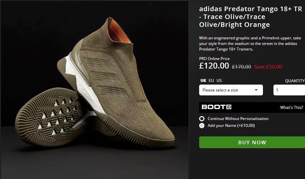Select Add your Name (+£10.00) option
Viewport: 305px width, 179px height.
click(202, 126)
